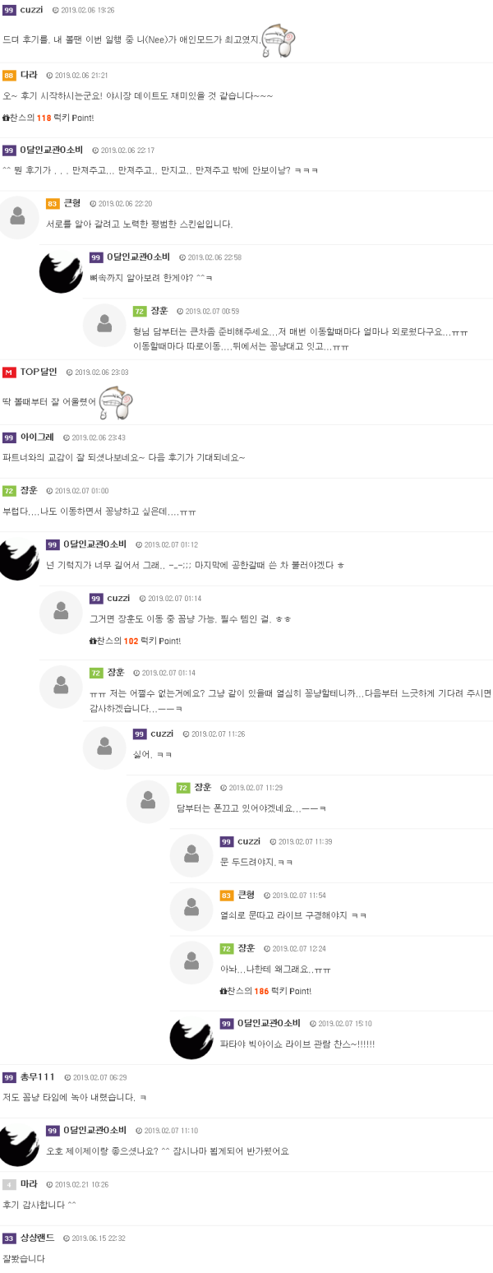Click the gift icon on the 118 lucky point line

pyautogui.click(x=6, y=118)
